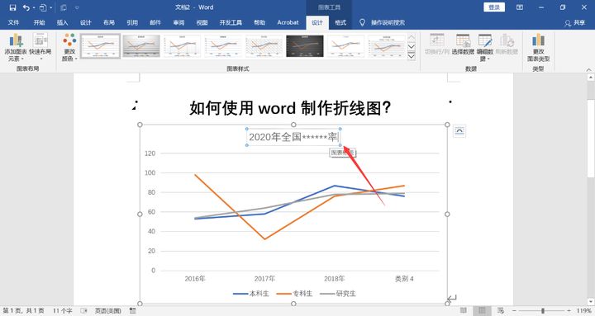
Task: Click the 专科生 legend entry
Action: 295,293
